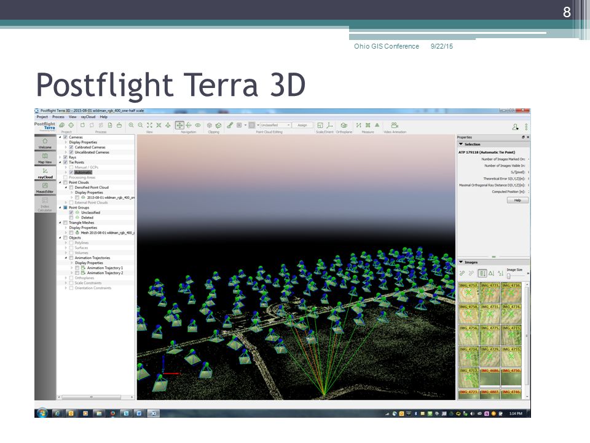590x443 pixels.
Task: Uncheck the Cameras layer checkbox
Action: 66,137
